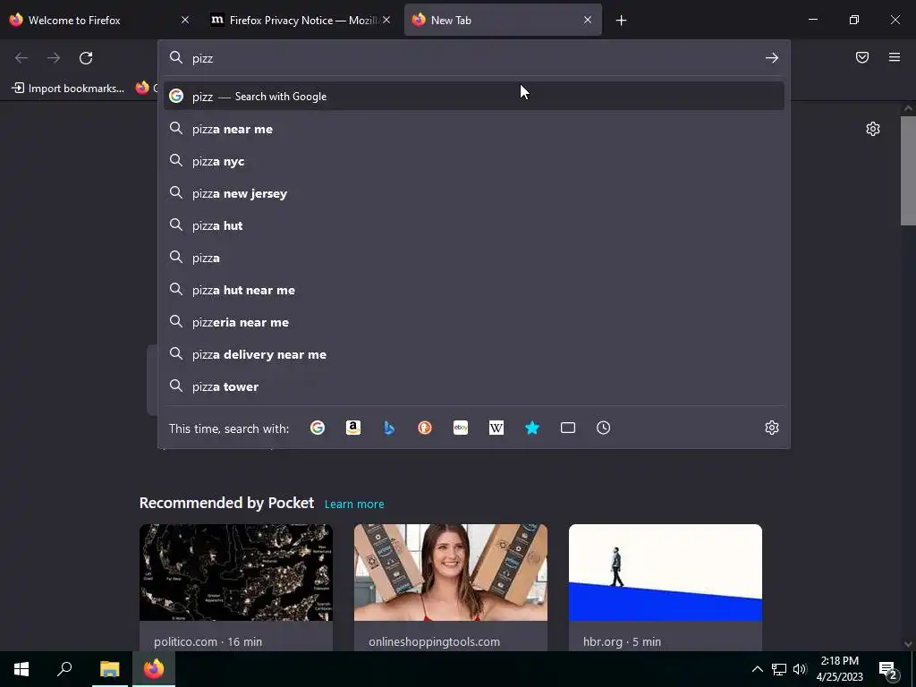Open the hbr.org story thumbnail
The image size is (916, 687).
pyautogui.click(x=666, y=572)
